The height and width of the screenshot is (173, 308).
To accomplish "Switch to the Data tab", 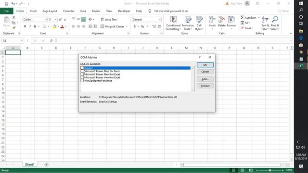I will 83,11.
